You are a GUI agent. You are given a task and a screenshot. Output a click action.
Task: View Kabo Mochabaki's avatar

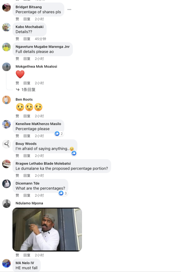[x=6, y=27]
